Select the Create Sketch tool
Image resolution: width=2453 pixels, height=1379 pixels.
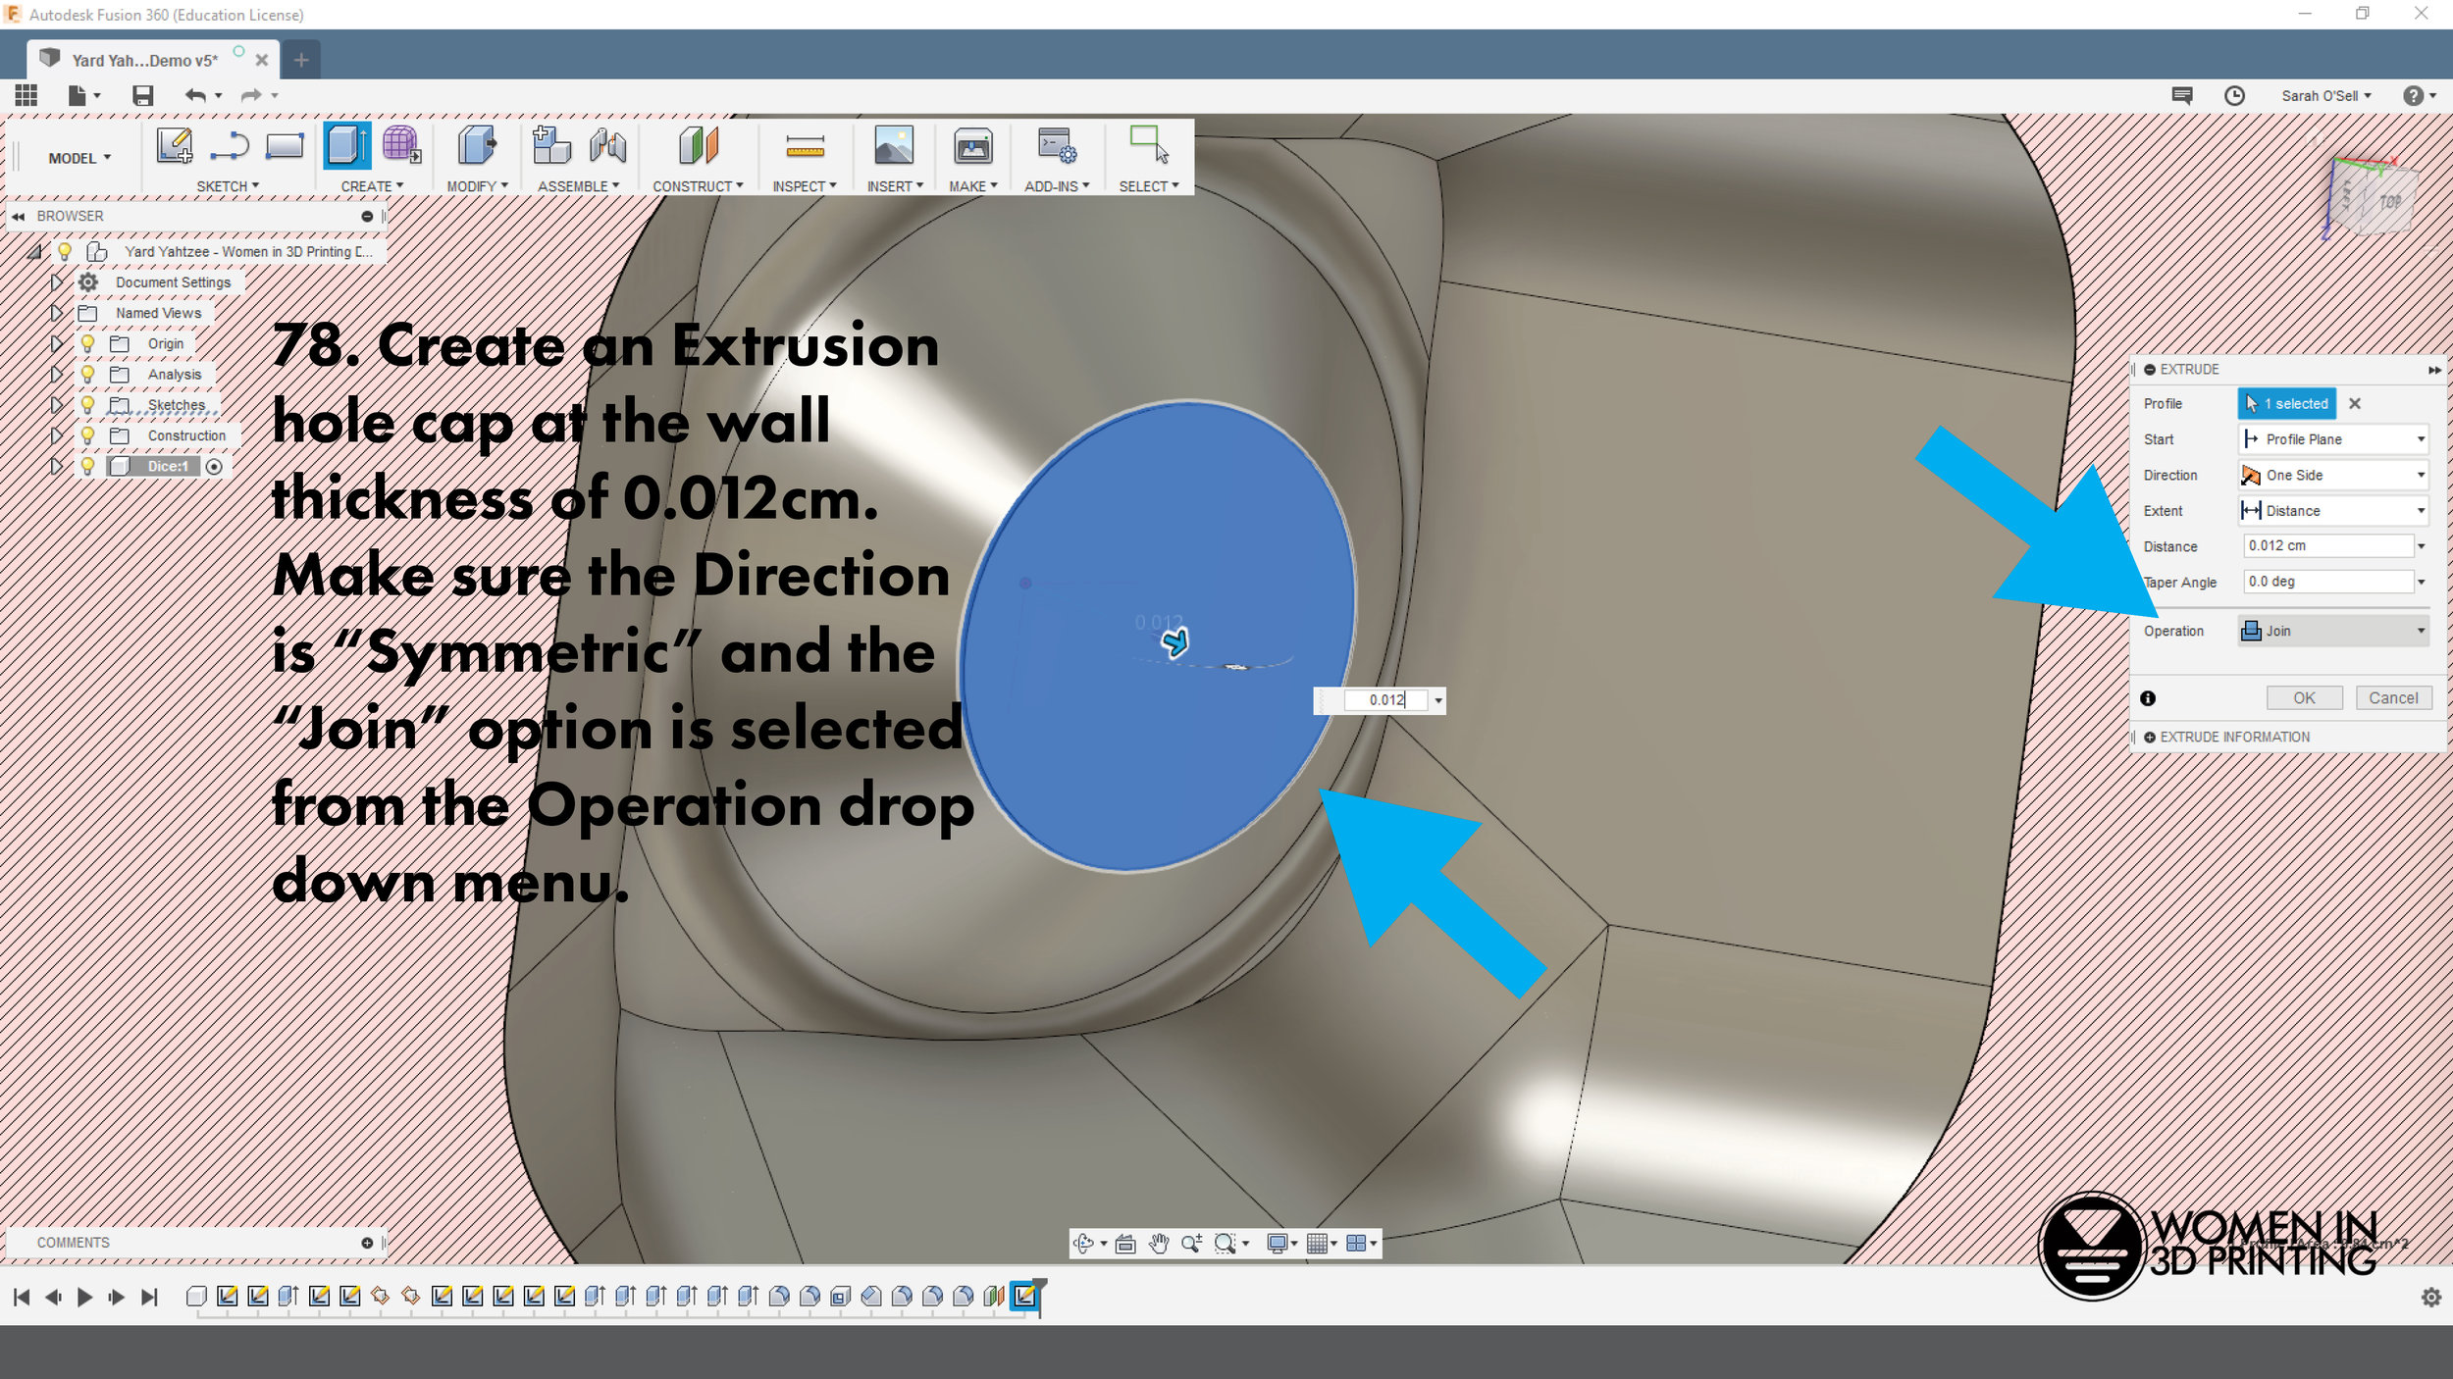tap(175, 146)
